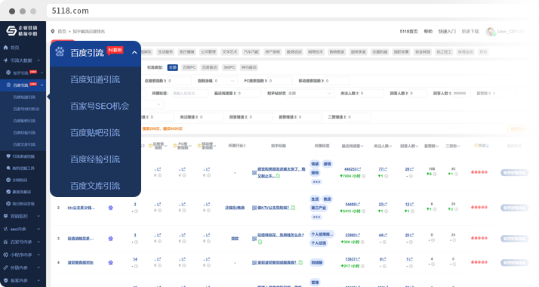Click the home icon beside 首页 in sidebar
Image resolution: width=539 pixels, height=287 pixels.
(5, 48)
